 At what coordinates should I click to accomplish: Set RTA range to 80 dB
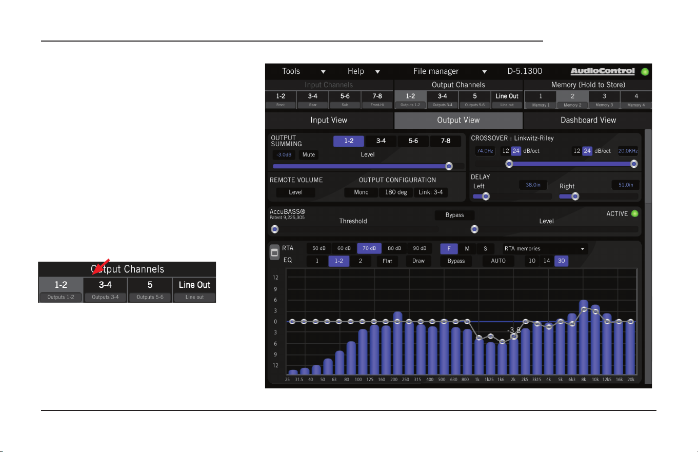click(394, 248)
